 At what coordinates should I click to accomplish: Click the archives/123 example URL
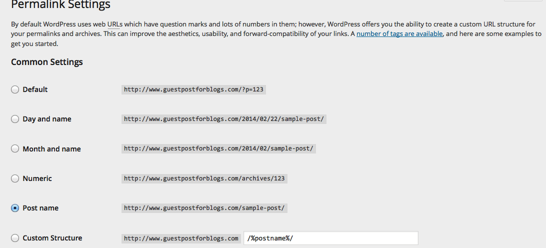(204, 178)
